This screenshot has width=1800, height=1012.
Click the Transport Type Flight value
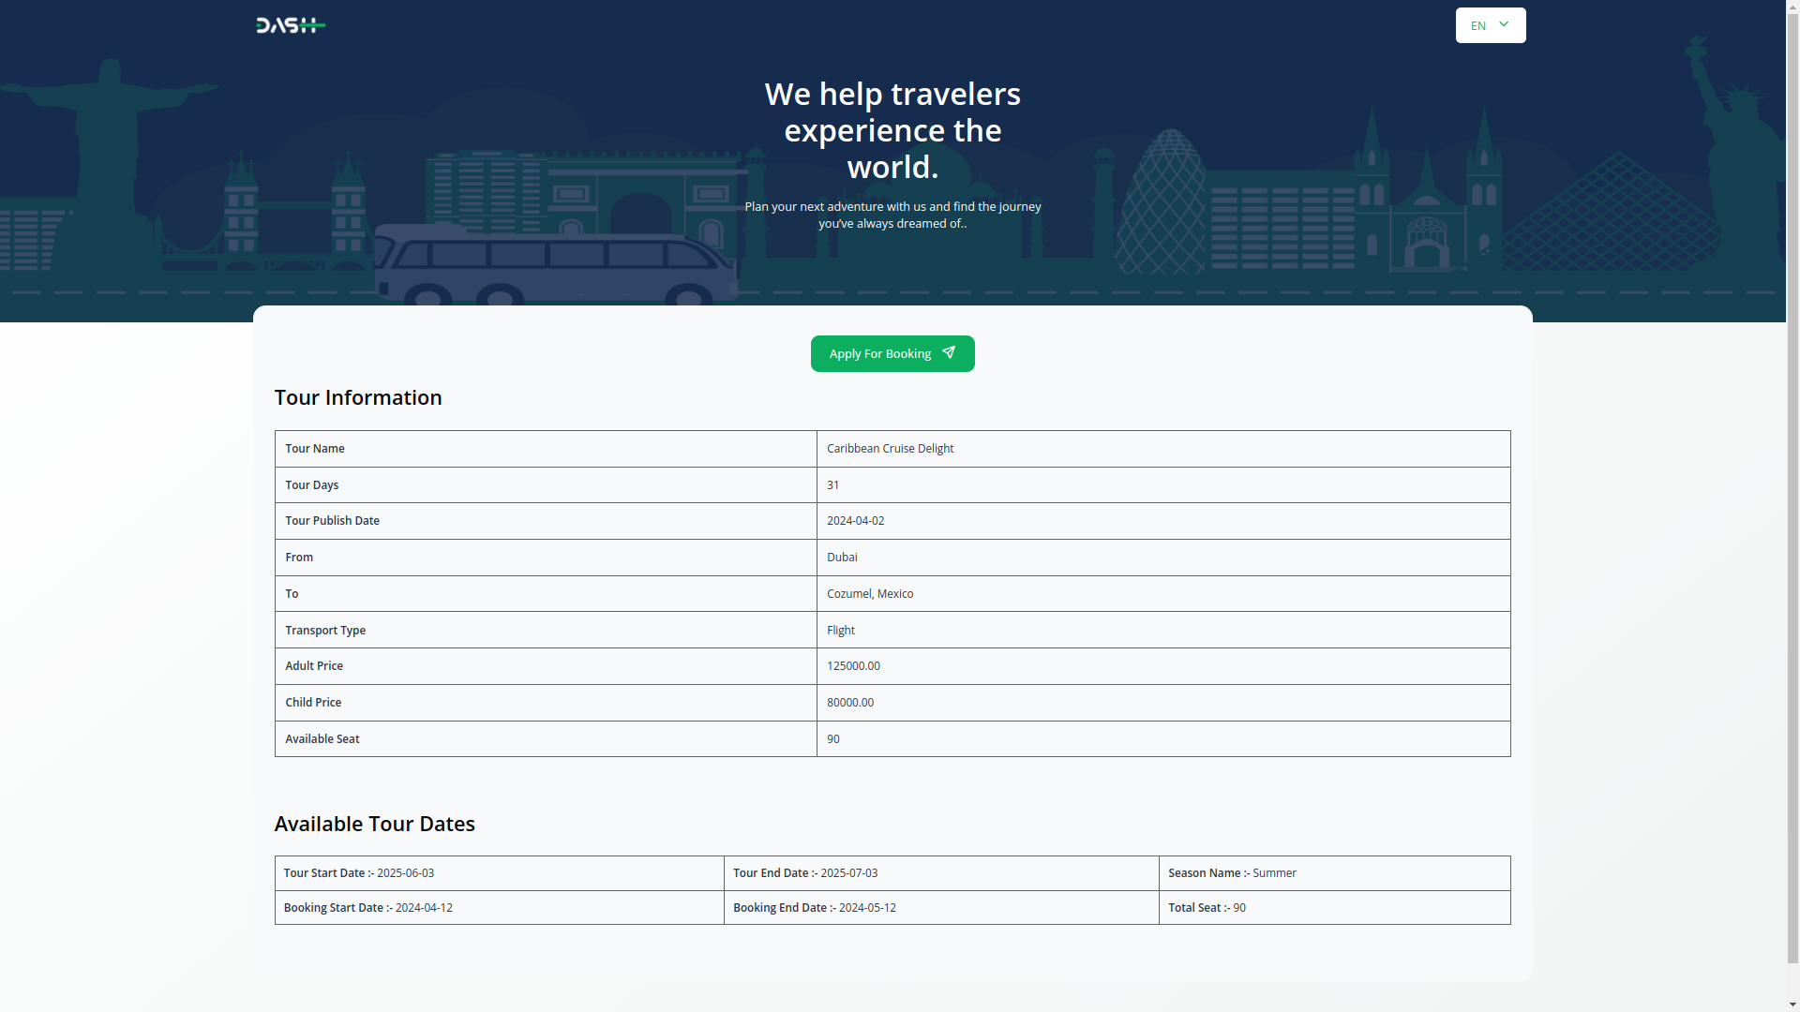click(840, 631)
